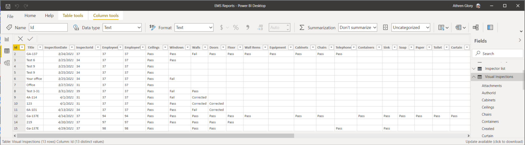The image size is (525, 145).
Task: Click the Data groups icon
Action: click(461, 27)
